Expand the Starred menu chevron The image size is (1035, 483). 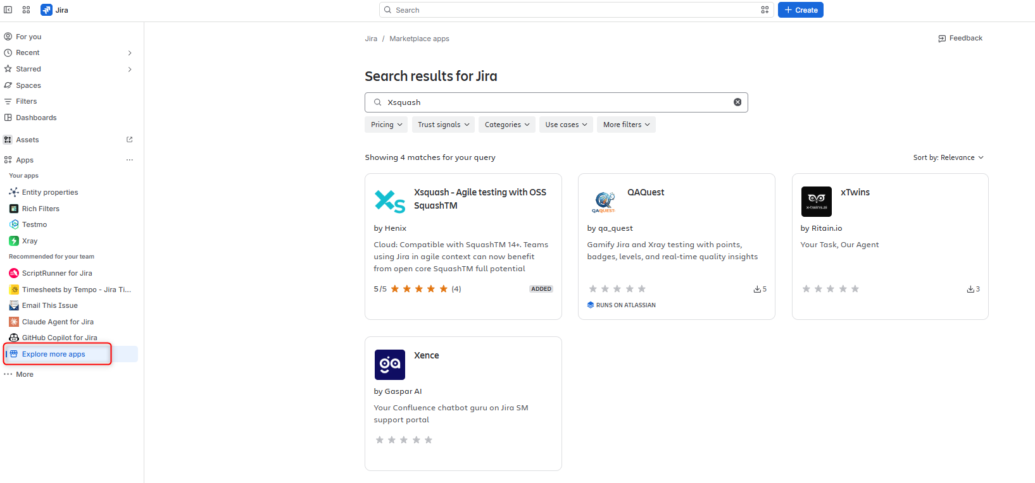point(130,69)
